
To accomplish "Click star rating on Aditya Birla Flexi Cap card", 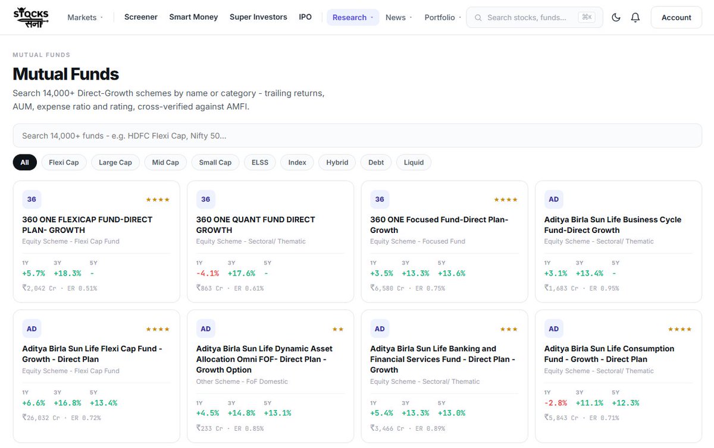I will coord(158,329).
